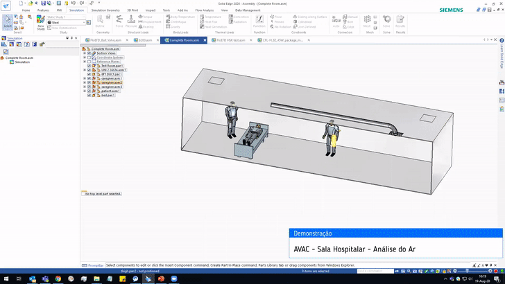This screenshot has height=284, width=505.
Task: Open the Simulation Geometry ribbon tab
Action: (105, 10)
